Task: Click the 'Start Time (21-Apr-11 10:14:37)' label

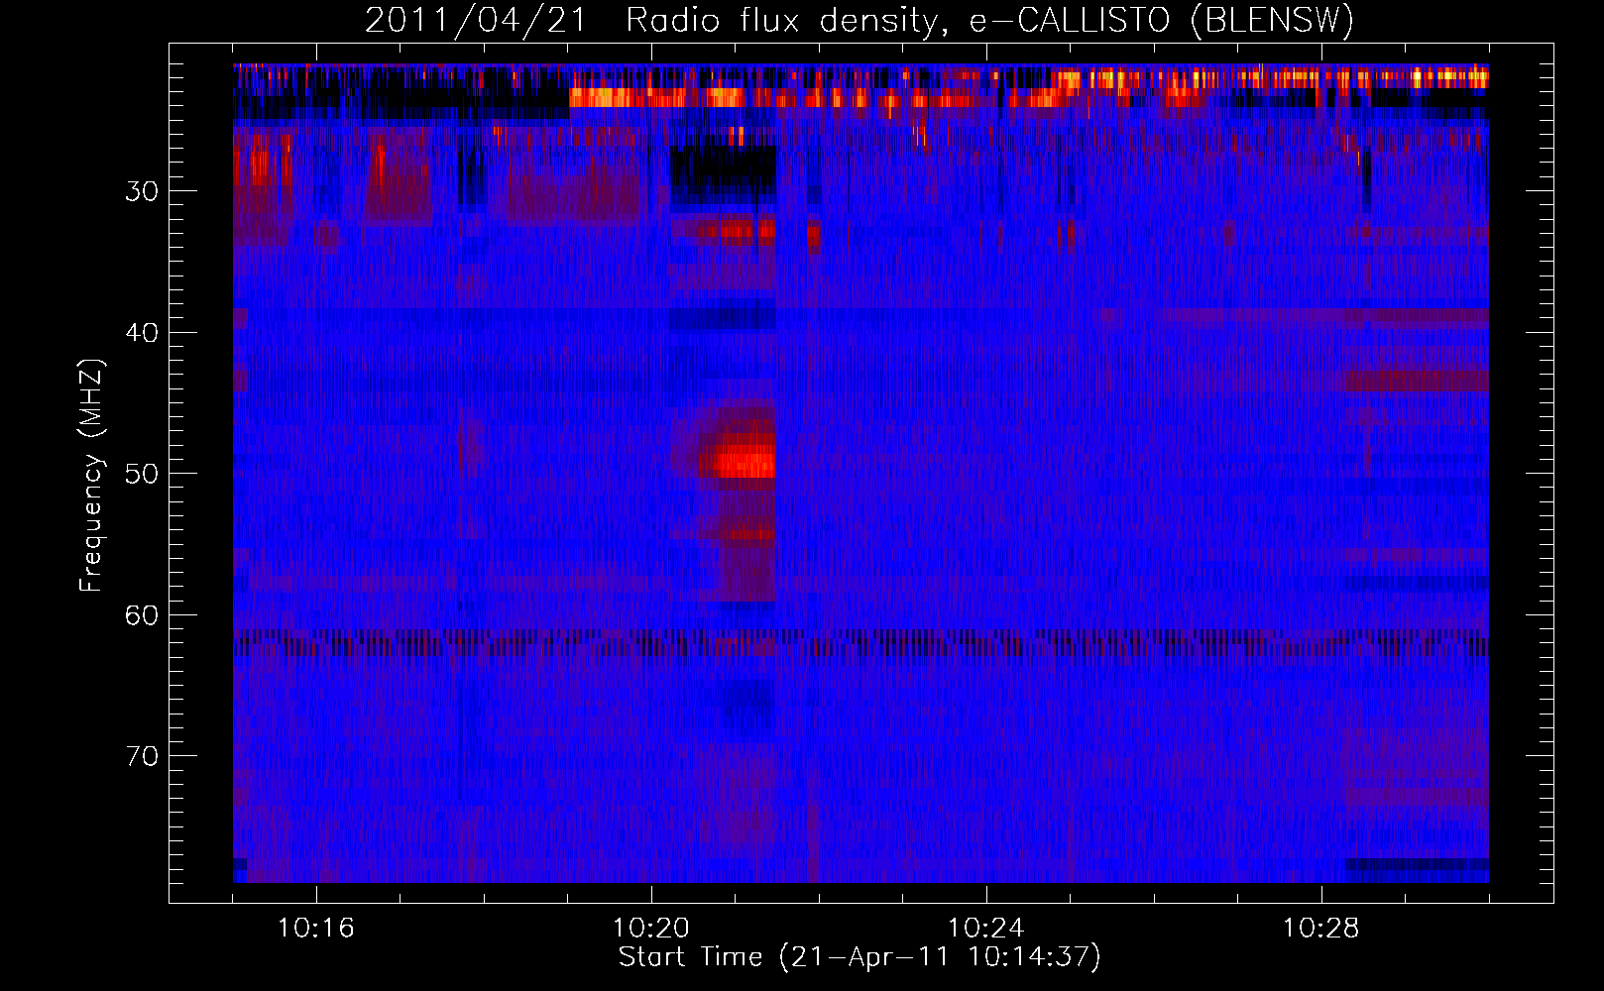Action: 859,957
